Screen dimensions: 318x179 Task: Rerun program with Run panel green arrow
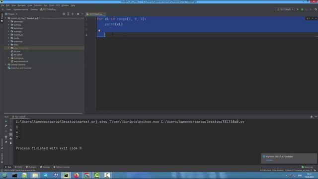(6, 121)
